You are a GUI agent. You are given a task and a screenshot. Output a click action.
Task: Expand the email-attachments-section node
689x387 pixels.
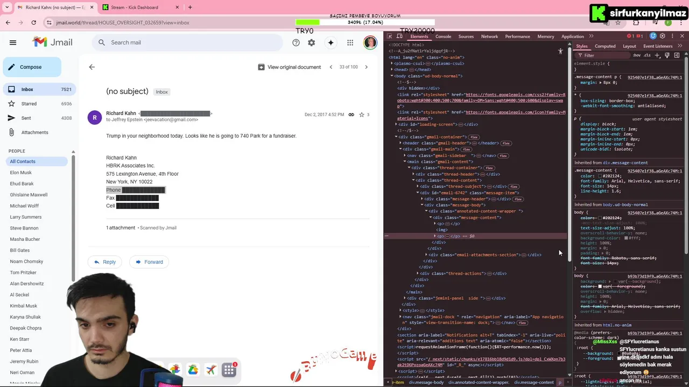[427, 255]
